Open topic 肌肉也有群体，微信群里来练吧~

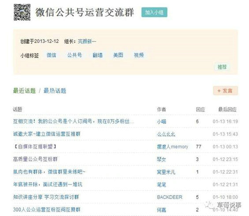pyautogui.click(x=49, y=172)
